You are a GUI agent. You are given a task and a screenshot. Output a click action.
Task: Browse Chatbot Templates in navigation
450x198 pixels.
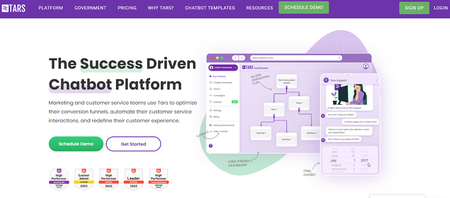coord(210,8)
